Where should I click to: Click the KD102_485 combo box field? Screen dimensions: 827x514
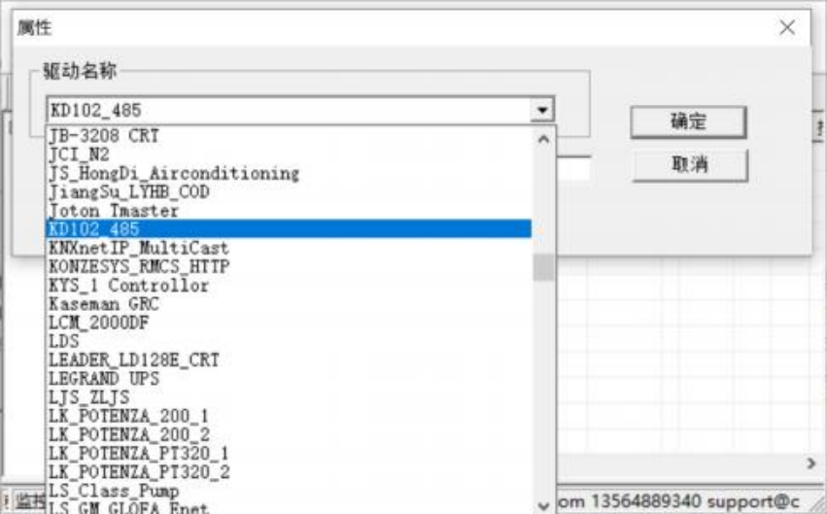[x=290, y=110]
